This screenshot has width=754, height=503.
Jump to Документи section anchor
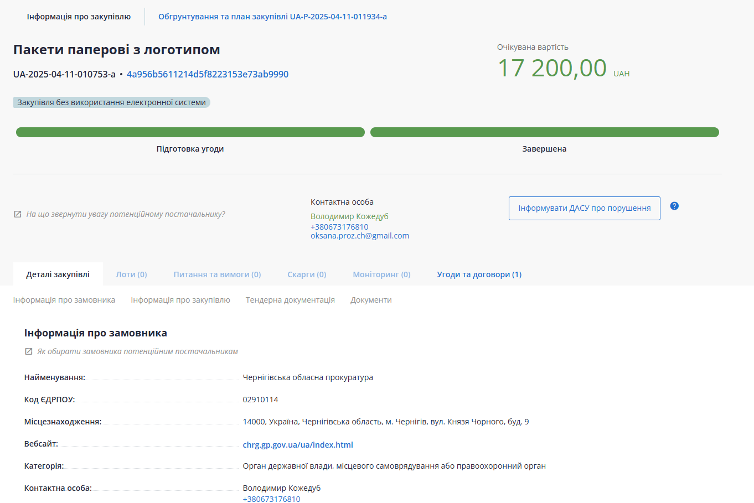click(x=371, y=300)
